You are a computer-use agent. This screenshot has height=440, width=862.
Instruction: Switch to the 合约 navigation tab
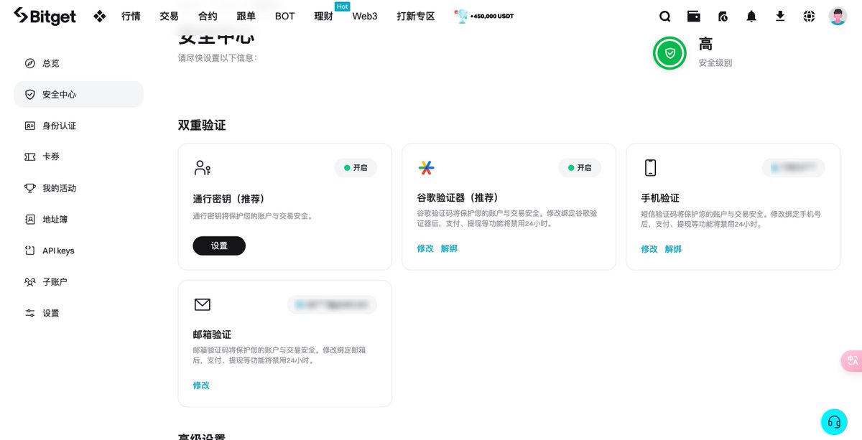(x=208, y=16)
